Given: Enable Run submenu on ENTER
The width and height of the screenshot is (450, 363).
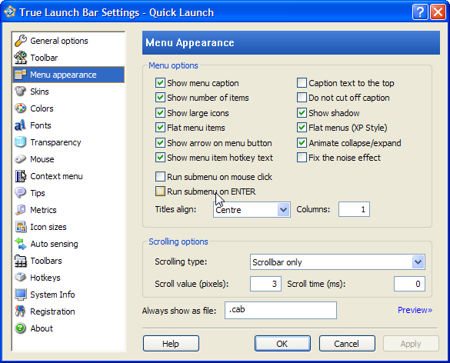Looking at the screenshot, I should pyautogui.click(x=160, y=191).
